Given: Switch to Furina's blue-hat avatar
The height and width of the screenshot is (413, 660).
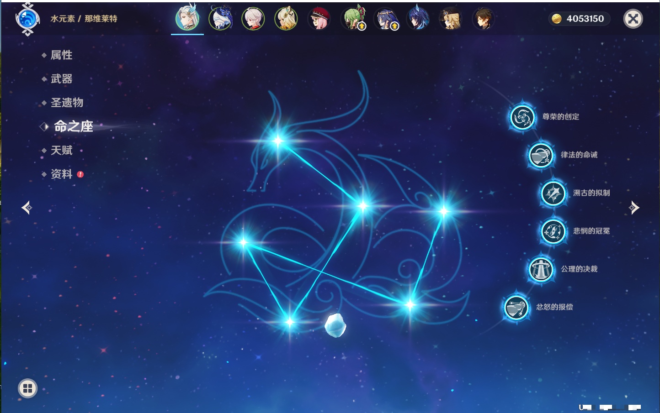Looking at the screenshot, I should point(220,19).
